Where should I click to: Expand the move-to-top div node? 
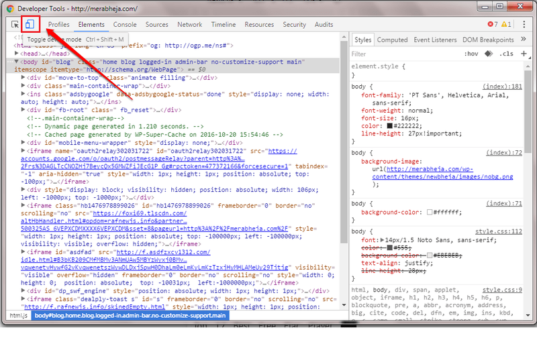(23, 77)
